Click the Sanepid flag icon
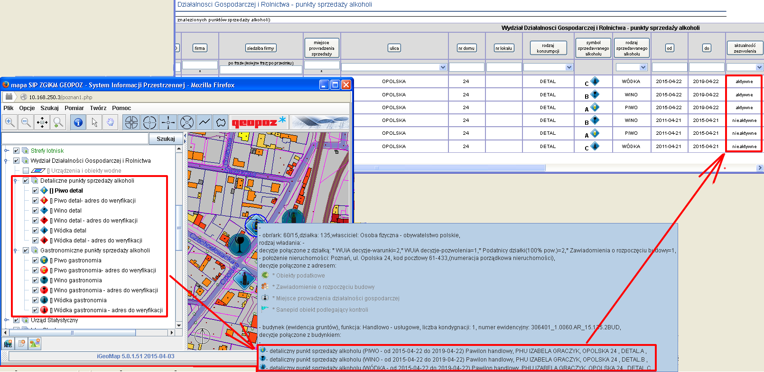764x372 pixels. point(265,309)
